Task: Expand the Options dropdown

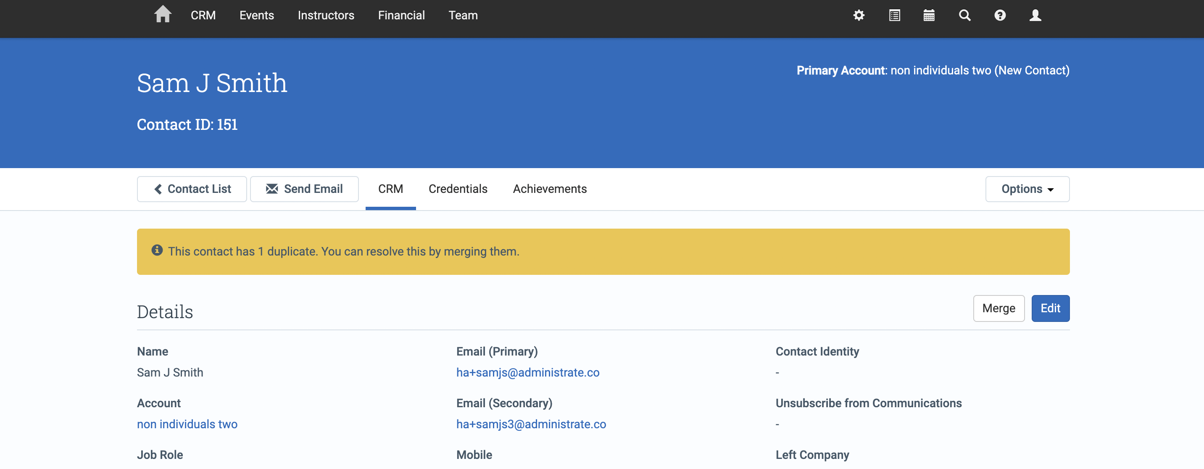Action: (1027, 189)
